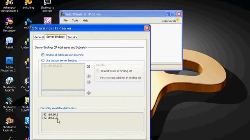Select Shortcut to DIC32 desktop icon
The height and width of the screenshot is (140, 250).
point(9,105)
